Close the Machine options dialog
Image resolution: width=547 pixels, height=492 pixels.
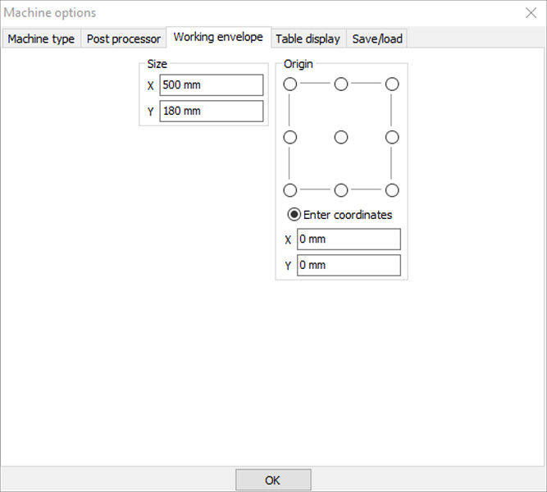click(531, 12)
